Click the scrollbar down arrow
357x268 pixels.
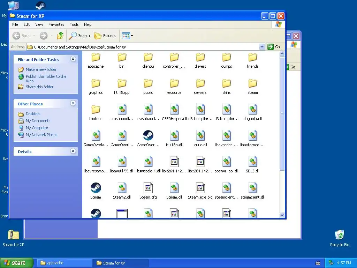pos(282,215)
